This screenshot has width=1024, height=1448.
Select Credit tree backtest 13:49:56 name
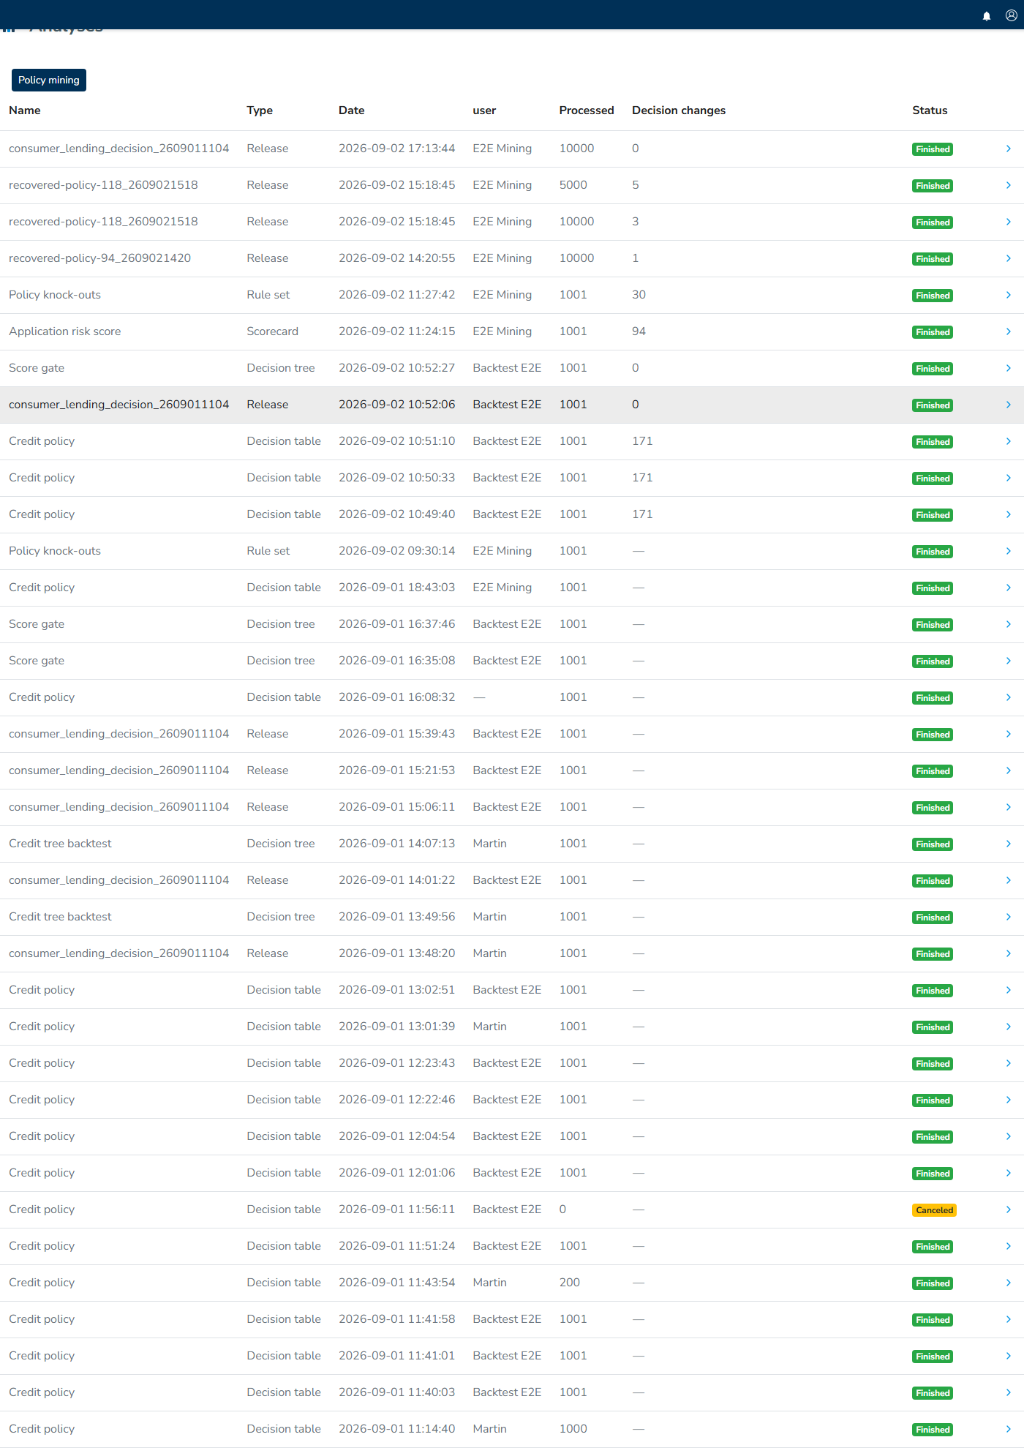(61, 917)
